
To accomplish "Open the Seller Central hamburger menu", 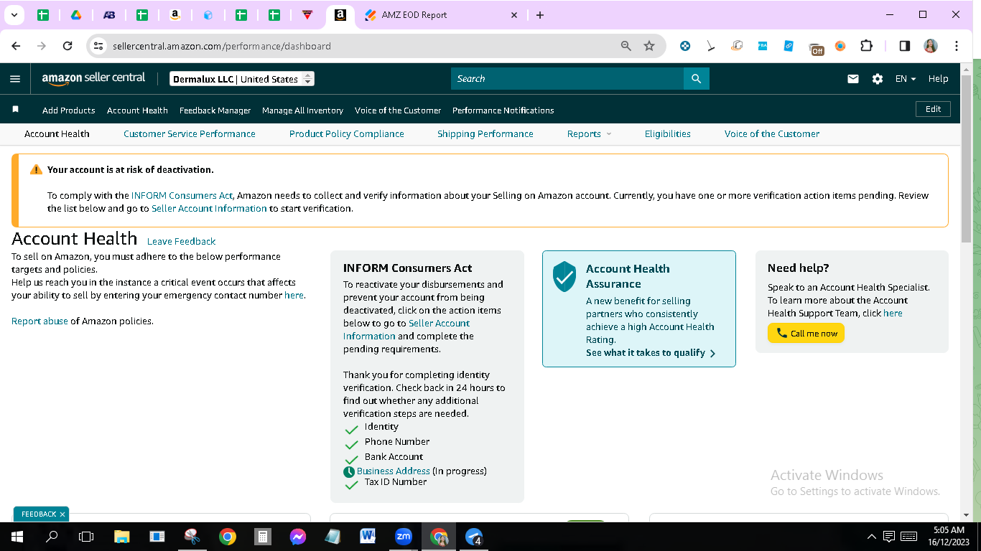I will pos(15,79).
